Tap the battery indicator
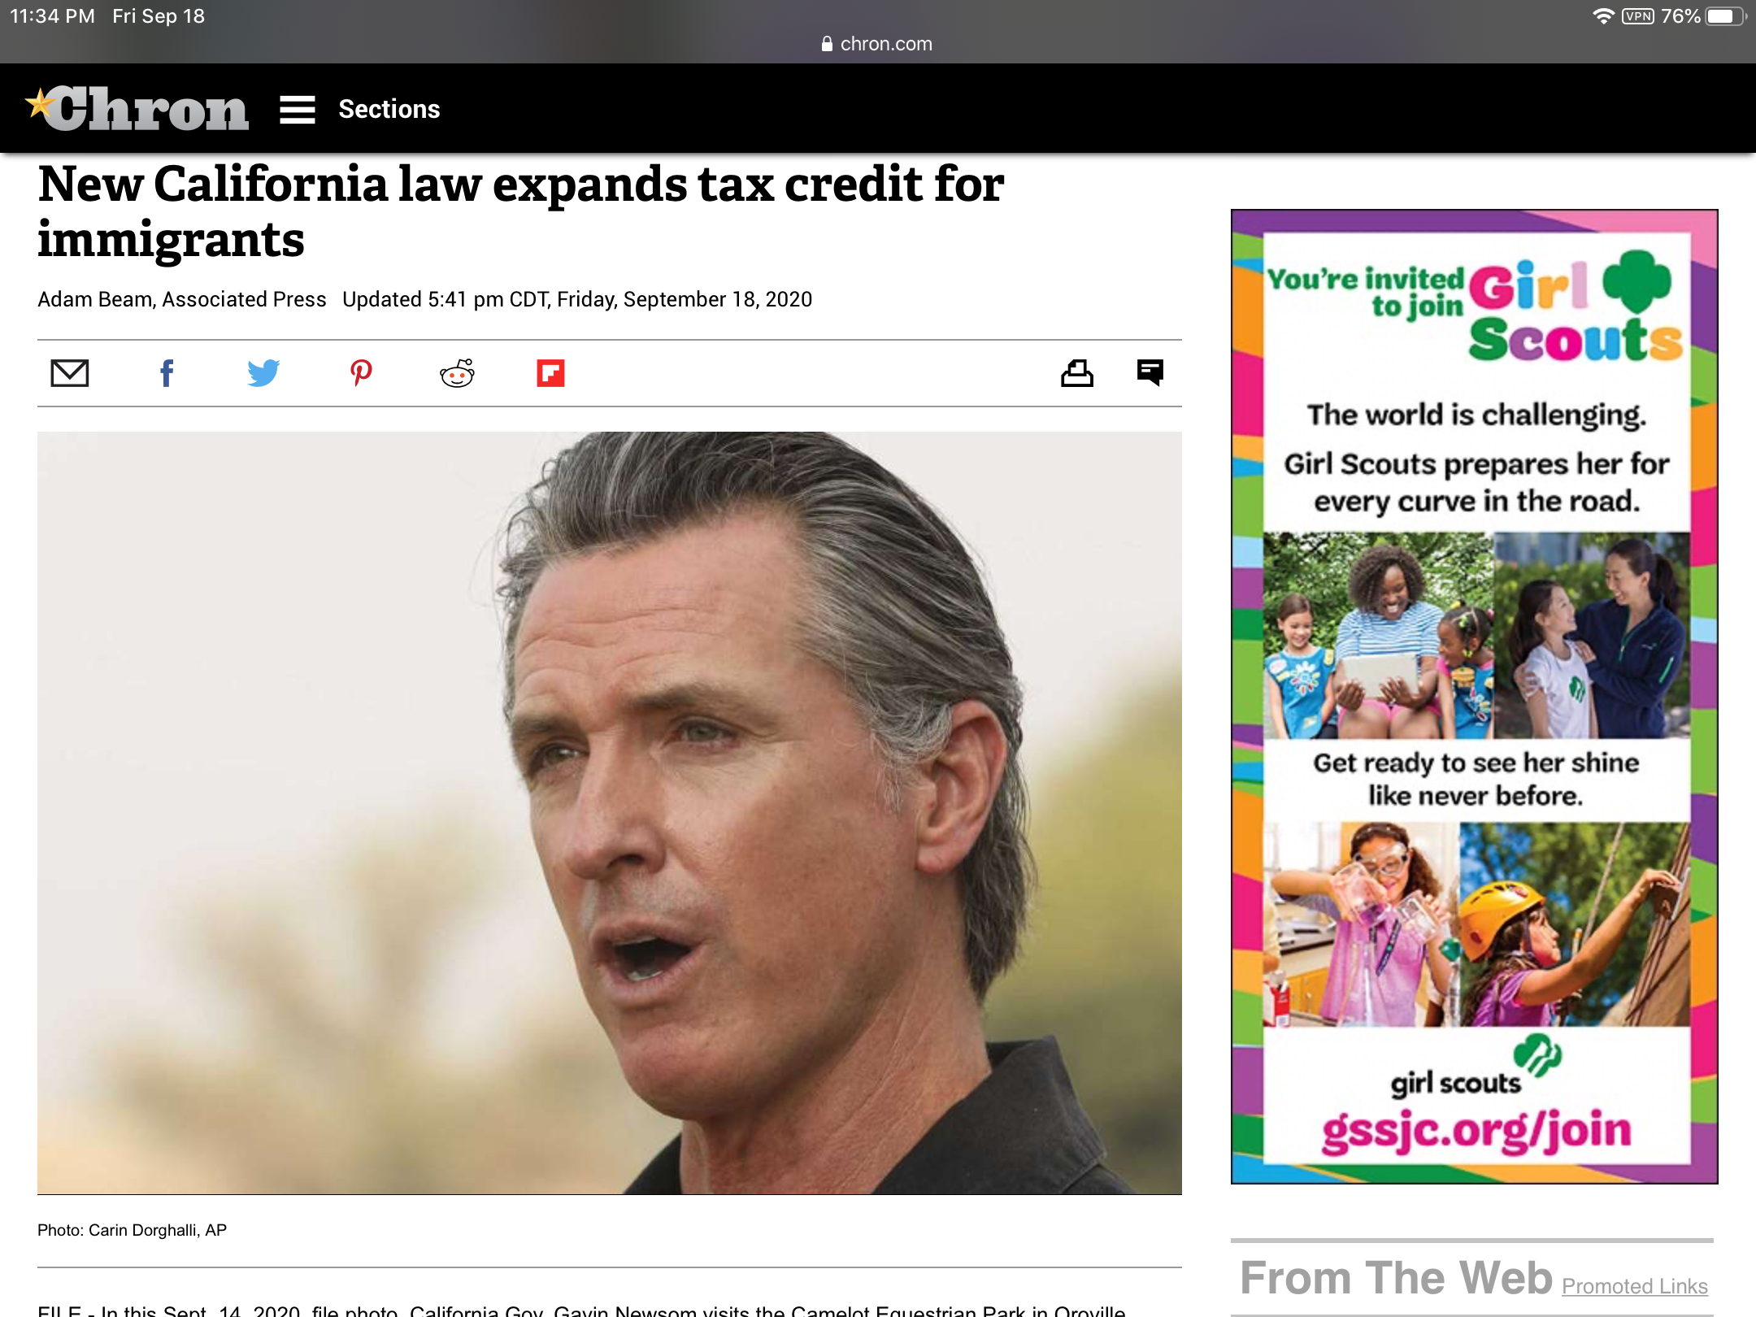This screenshot has height=1317, width=1756. pos(1726,16)
